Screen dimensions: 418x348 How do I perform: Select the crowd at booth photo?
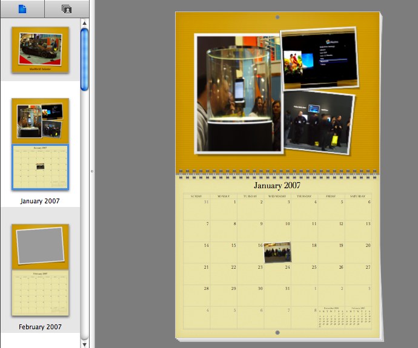point(319,123)
